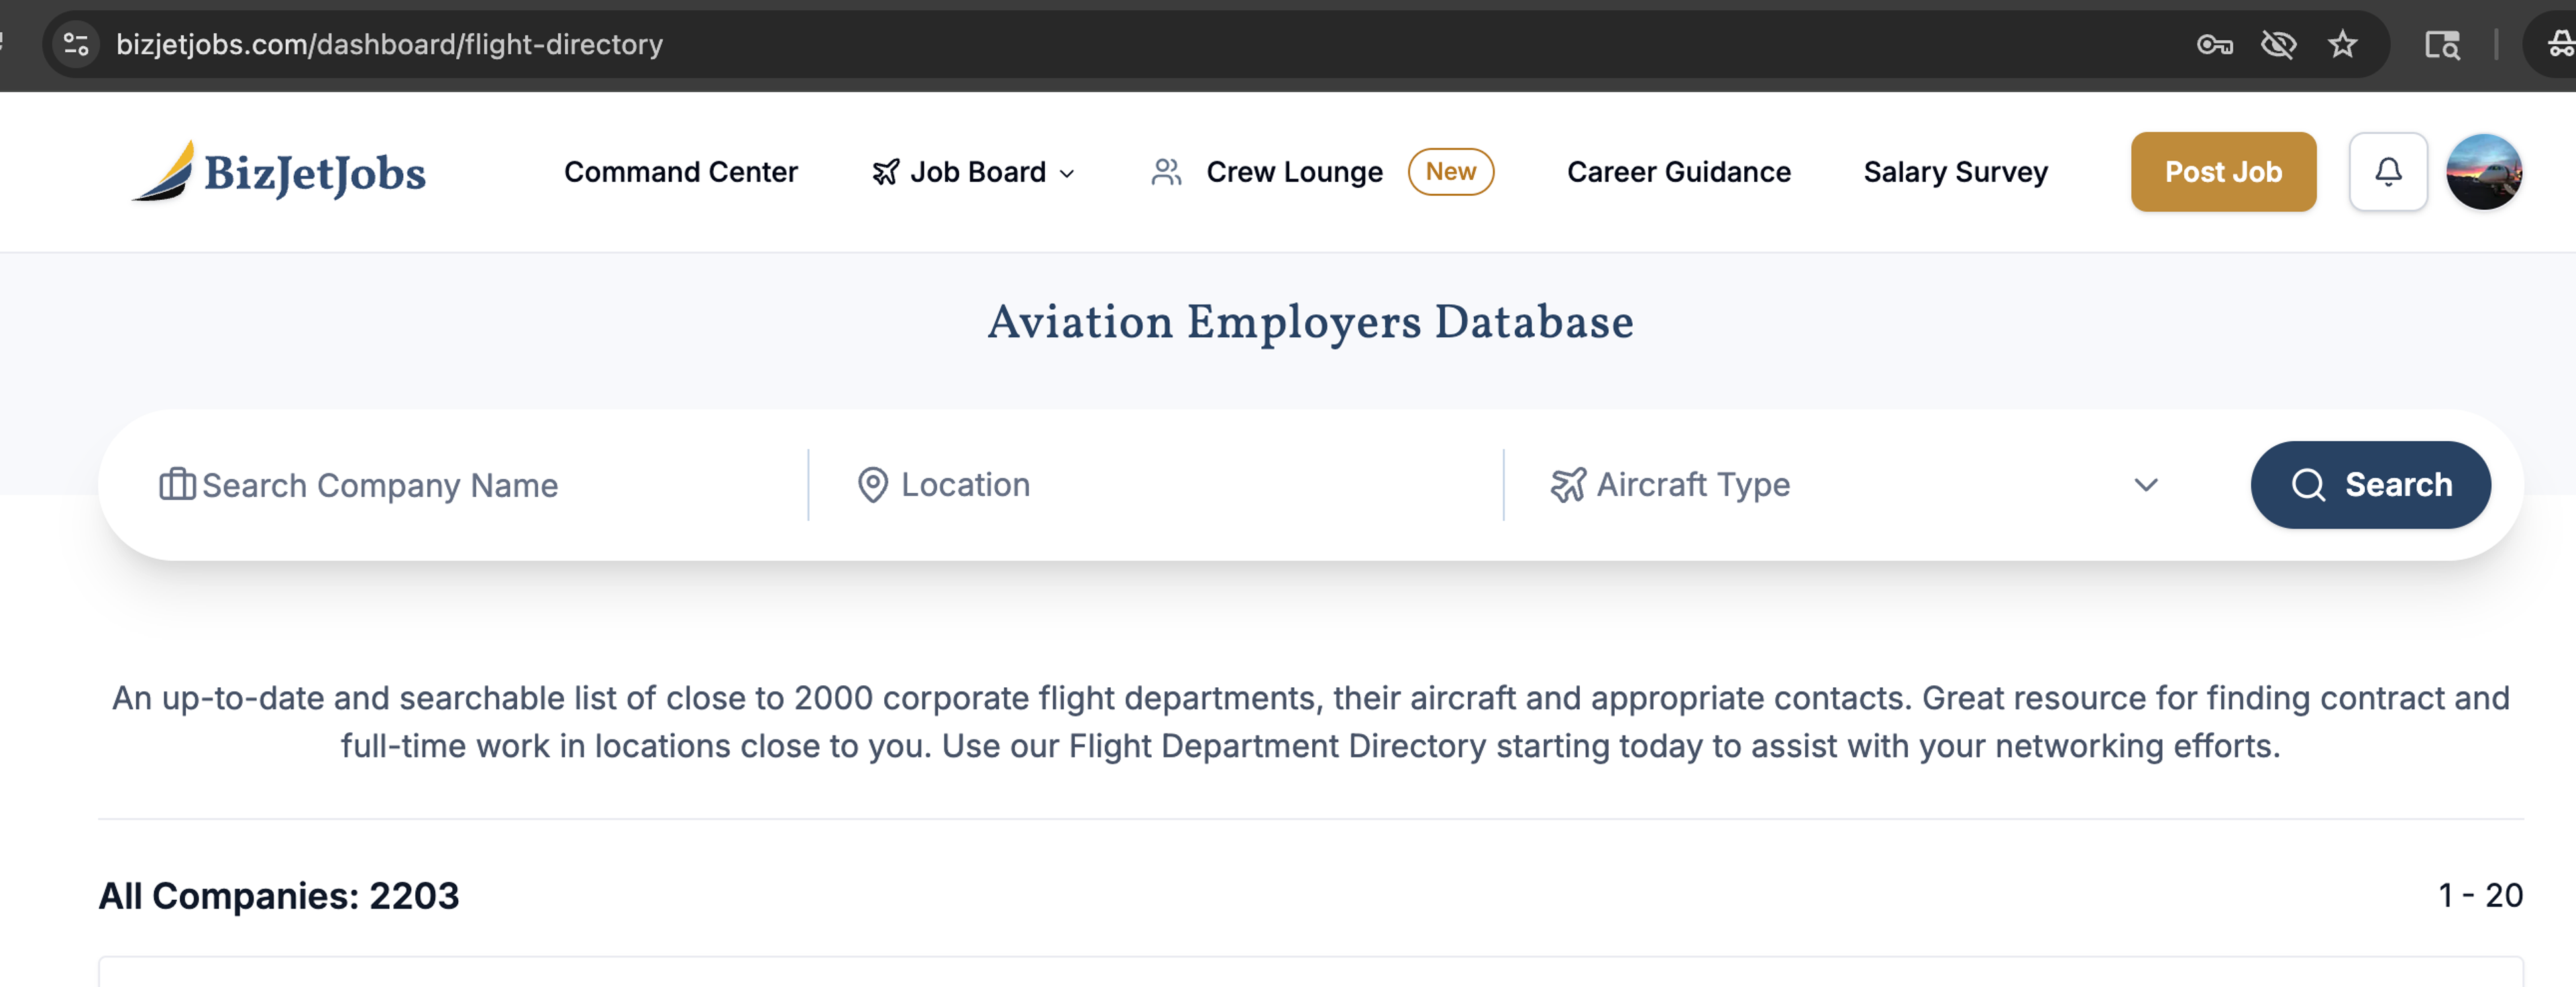Click the briefcase icon in company search

(177, 485)
